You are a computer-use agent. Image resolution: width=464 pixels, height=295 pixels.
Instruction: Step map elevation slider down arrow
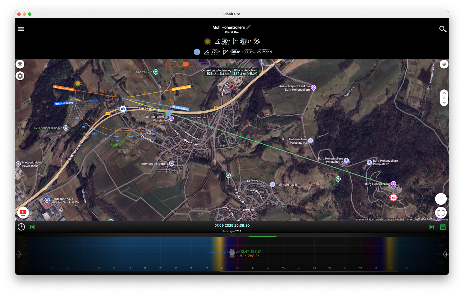pos(444,103)
